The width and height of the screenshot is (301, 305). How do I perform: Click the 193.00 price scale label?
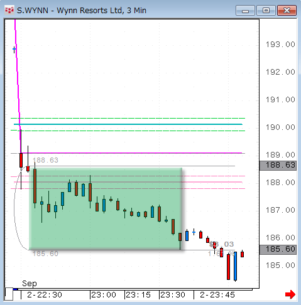280,45
